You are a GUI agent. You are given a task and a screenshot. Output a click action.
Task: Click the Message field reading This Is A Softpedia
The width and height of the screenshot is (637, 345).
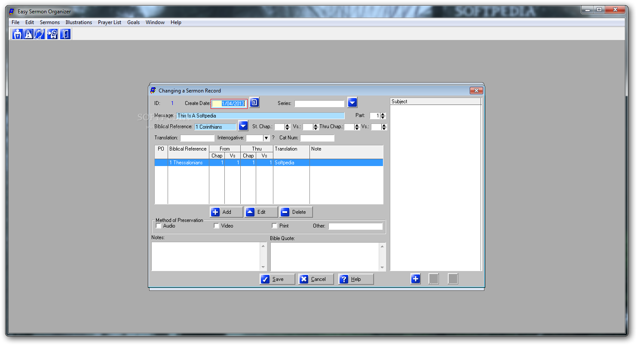[x=260, y=116]
